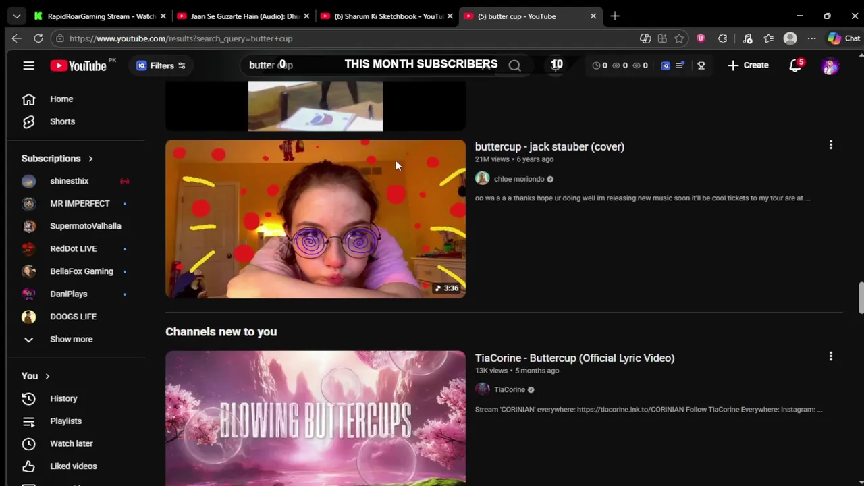Close the Sharum Ki Sketchbook tab
The width and height of the screenshot is (864, 486).
(x=450, y=16)
